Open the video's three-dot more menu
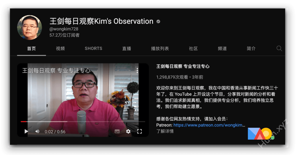 [137, 70]
